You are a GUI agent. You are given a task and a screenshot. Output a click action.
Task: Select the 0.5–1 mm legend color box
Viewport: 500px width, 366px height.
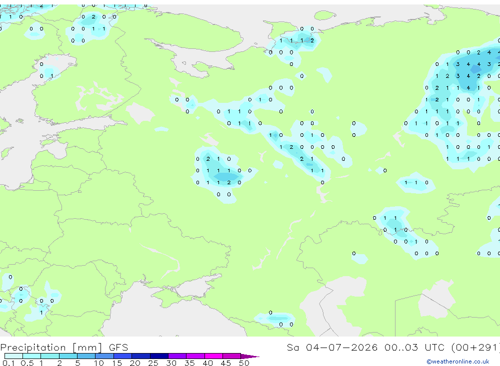click(32, 356)
